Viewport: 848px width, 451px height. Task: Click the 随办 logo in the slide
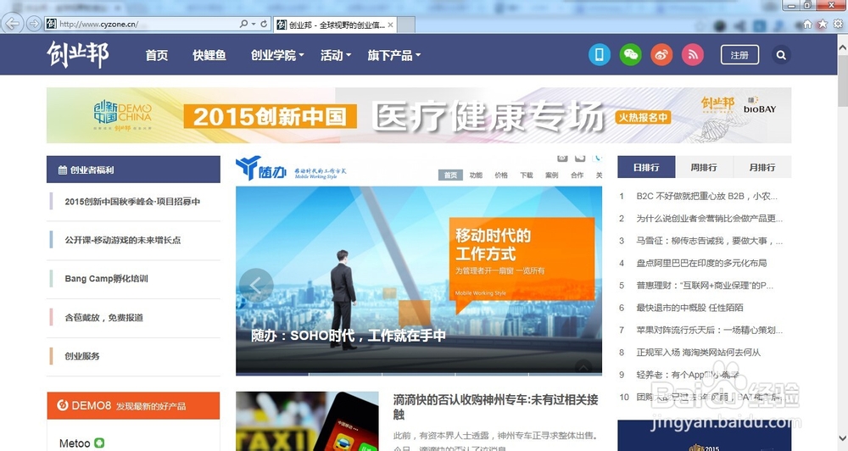coord(261,168)
